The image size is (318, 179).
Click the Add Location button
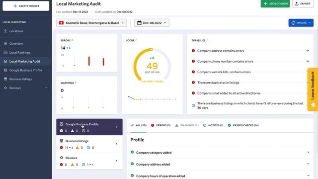(x=275, y=3)
